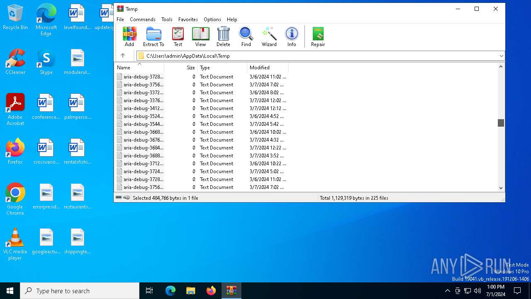
Task: Select the aria-debug-3412 file row
Action: pos(202,108)
